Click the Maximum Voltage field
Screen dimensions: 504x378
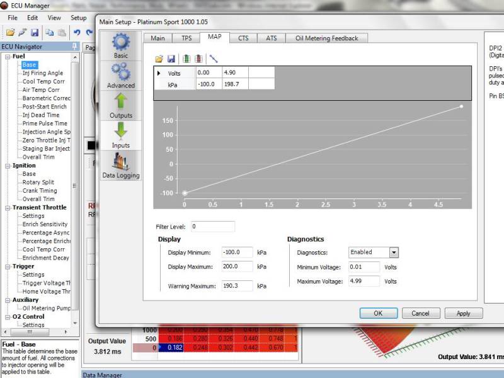pyautogui.click(x=364, y=281)
